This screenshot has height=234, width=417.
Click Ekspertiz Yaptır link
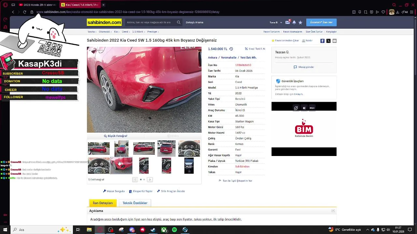(x=140, y=191)
